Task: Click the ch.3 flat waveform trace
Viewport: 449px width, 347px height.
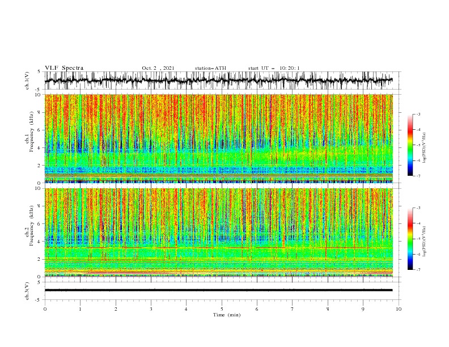Action: [218, 290]
